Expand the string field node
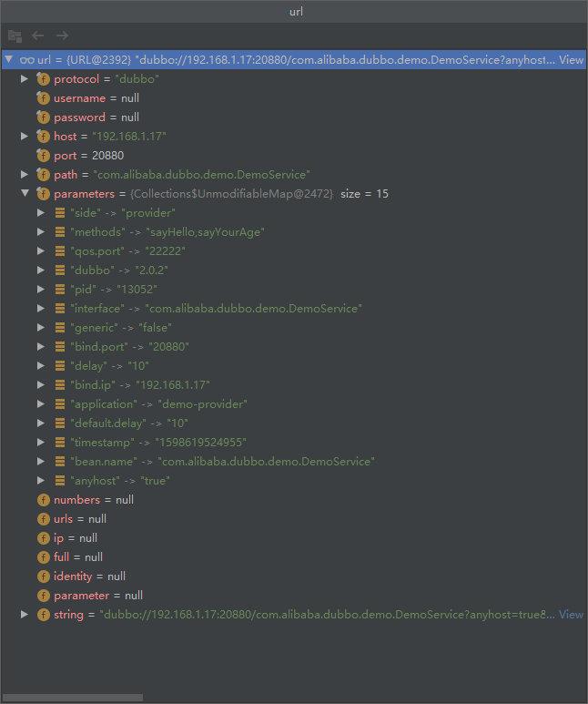 pos(25,614)
